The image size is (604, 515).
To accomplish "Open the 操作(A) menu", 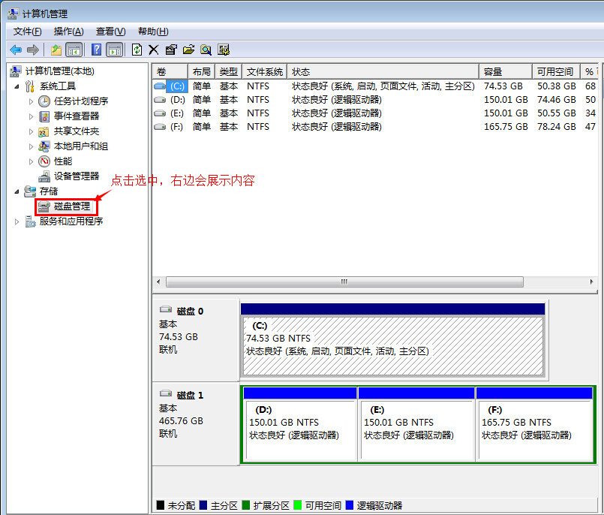I will pos(68,32).
